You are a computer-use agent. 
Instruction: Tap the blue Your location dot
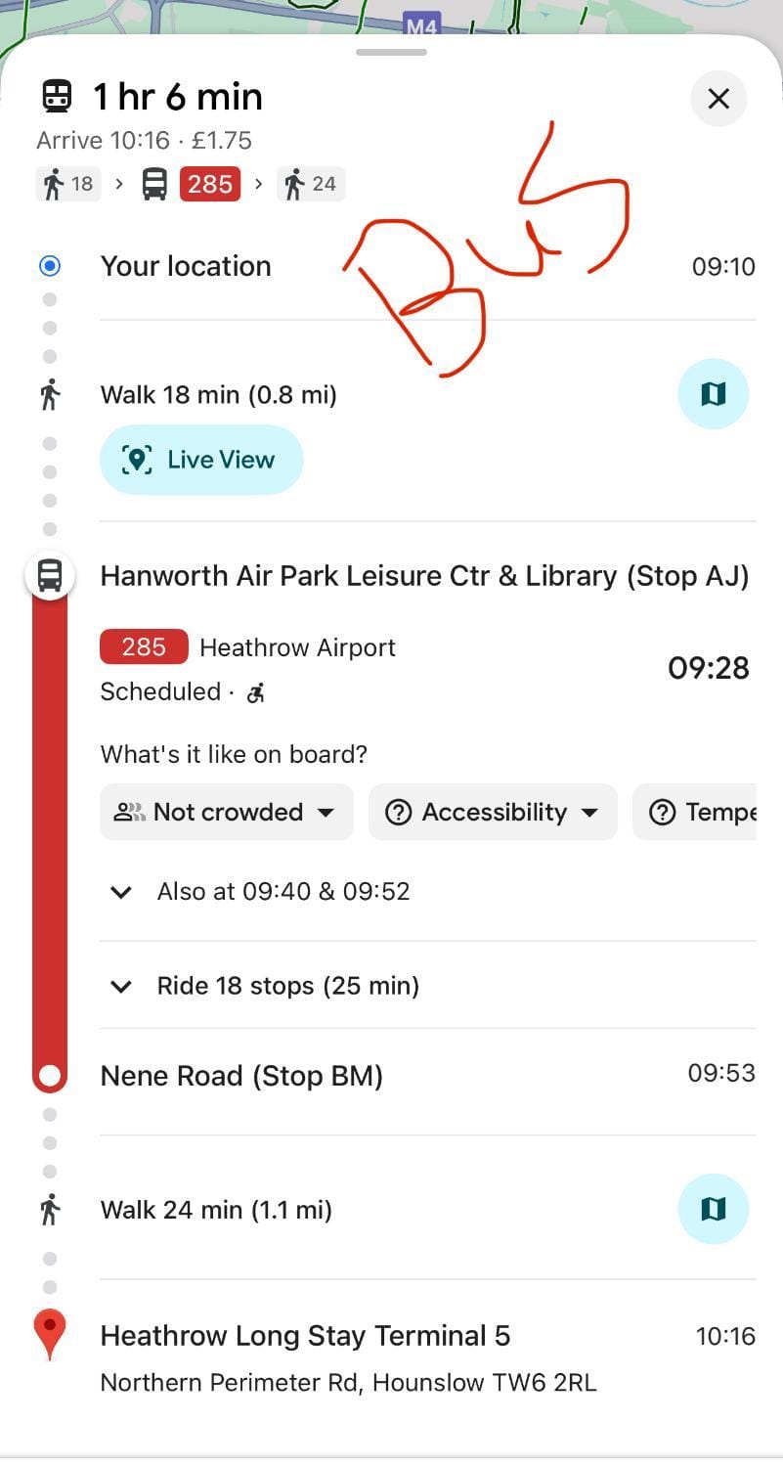[50, 266]
